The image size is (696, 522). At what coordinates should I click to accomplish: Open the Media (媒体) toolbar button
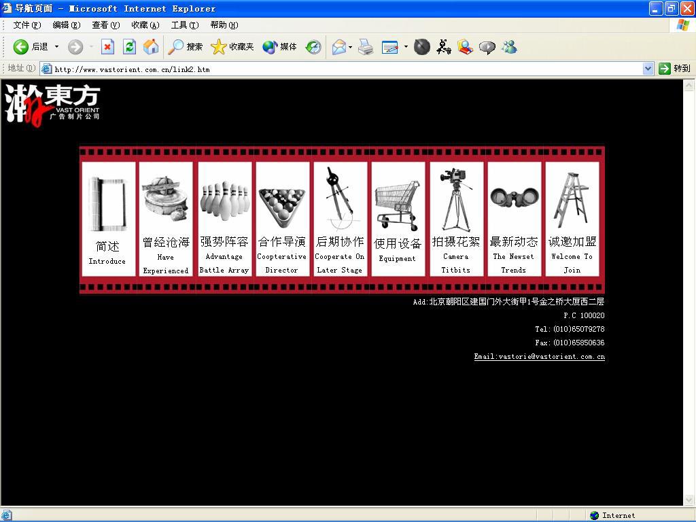click(x=279, y=47)
